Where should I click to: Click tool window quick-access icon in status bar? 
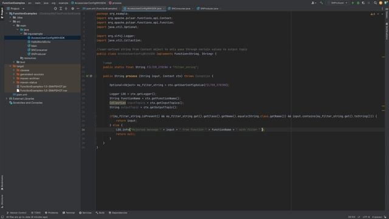point(2,217)
